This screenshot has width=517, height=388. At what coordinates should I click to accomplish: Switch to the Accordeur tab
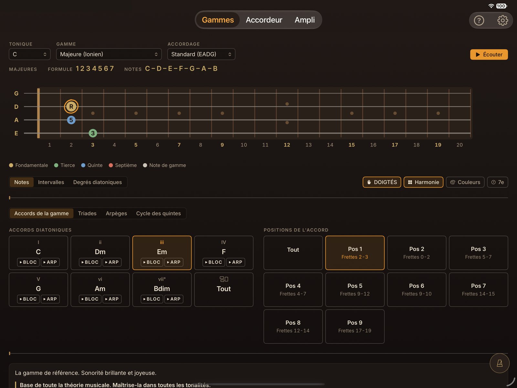coord(264,20)
